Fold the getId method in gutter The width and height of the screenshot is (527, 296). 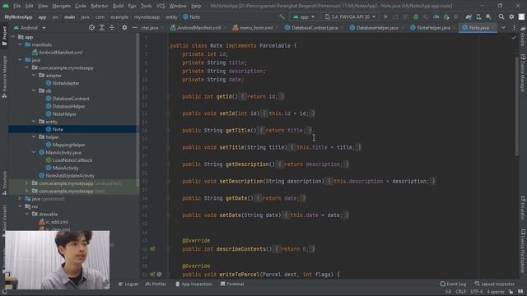168,96
